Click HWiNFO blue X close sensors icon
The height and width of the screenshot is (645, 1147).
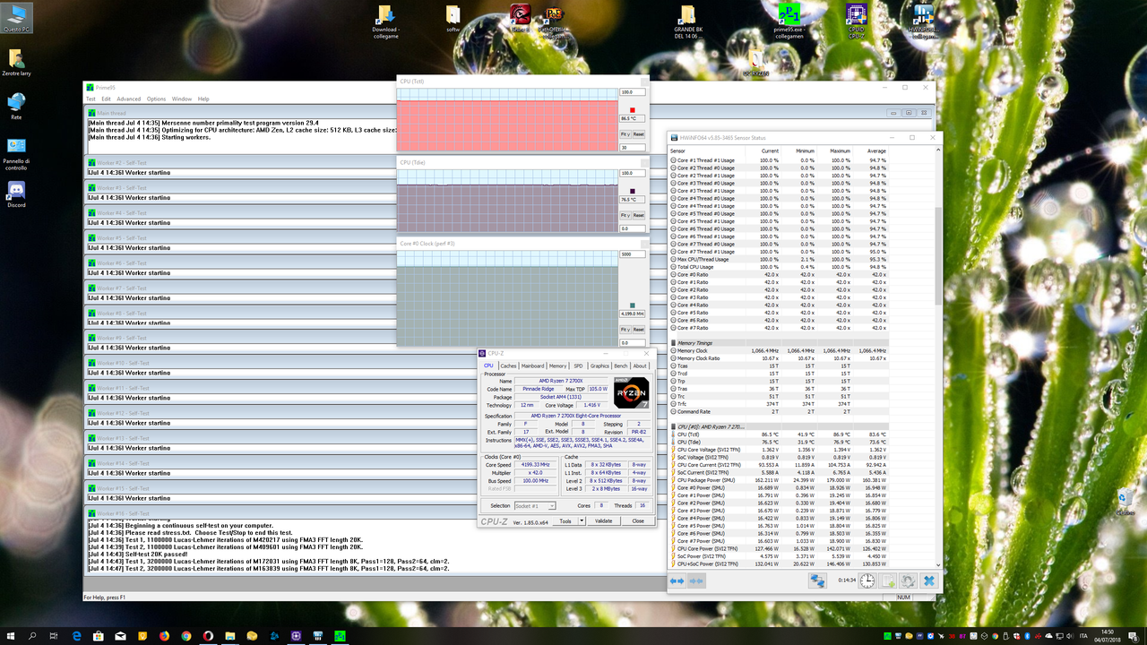(x=929, y=580)
